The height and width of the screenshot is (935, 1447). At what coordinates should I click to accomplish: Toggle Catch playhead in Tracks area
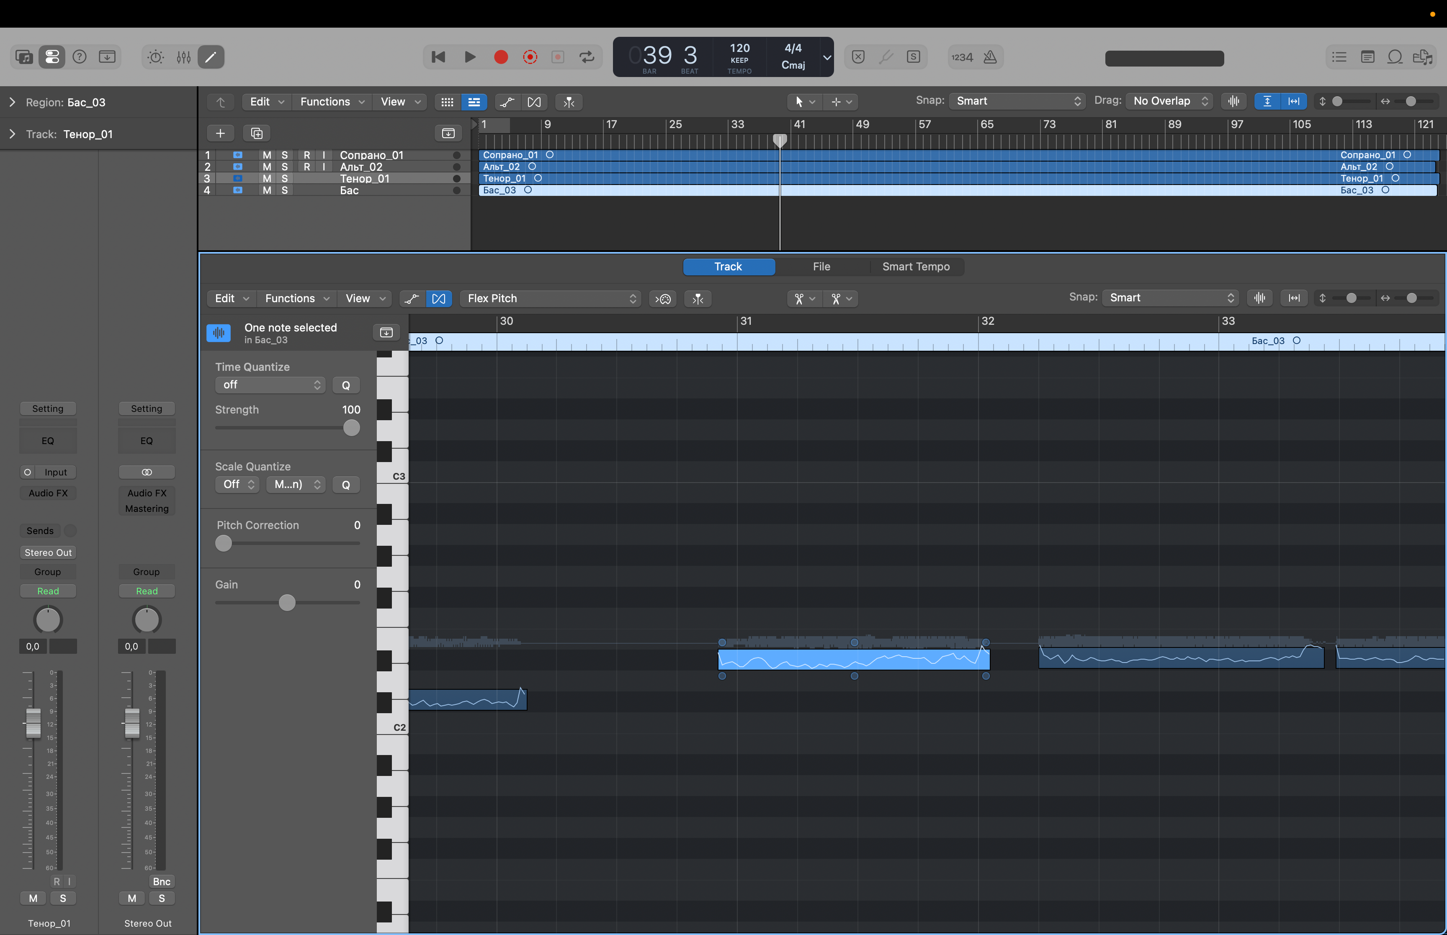[x=569, y=102]
